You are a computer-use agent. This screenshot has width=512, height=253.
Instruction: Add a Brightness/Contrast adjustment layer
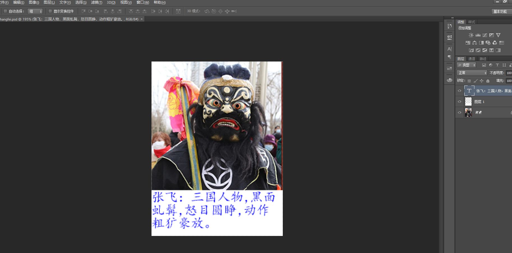point(471,35)
